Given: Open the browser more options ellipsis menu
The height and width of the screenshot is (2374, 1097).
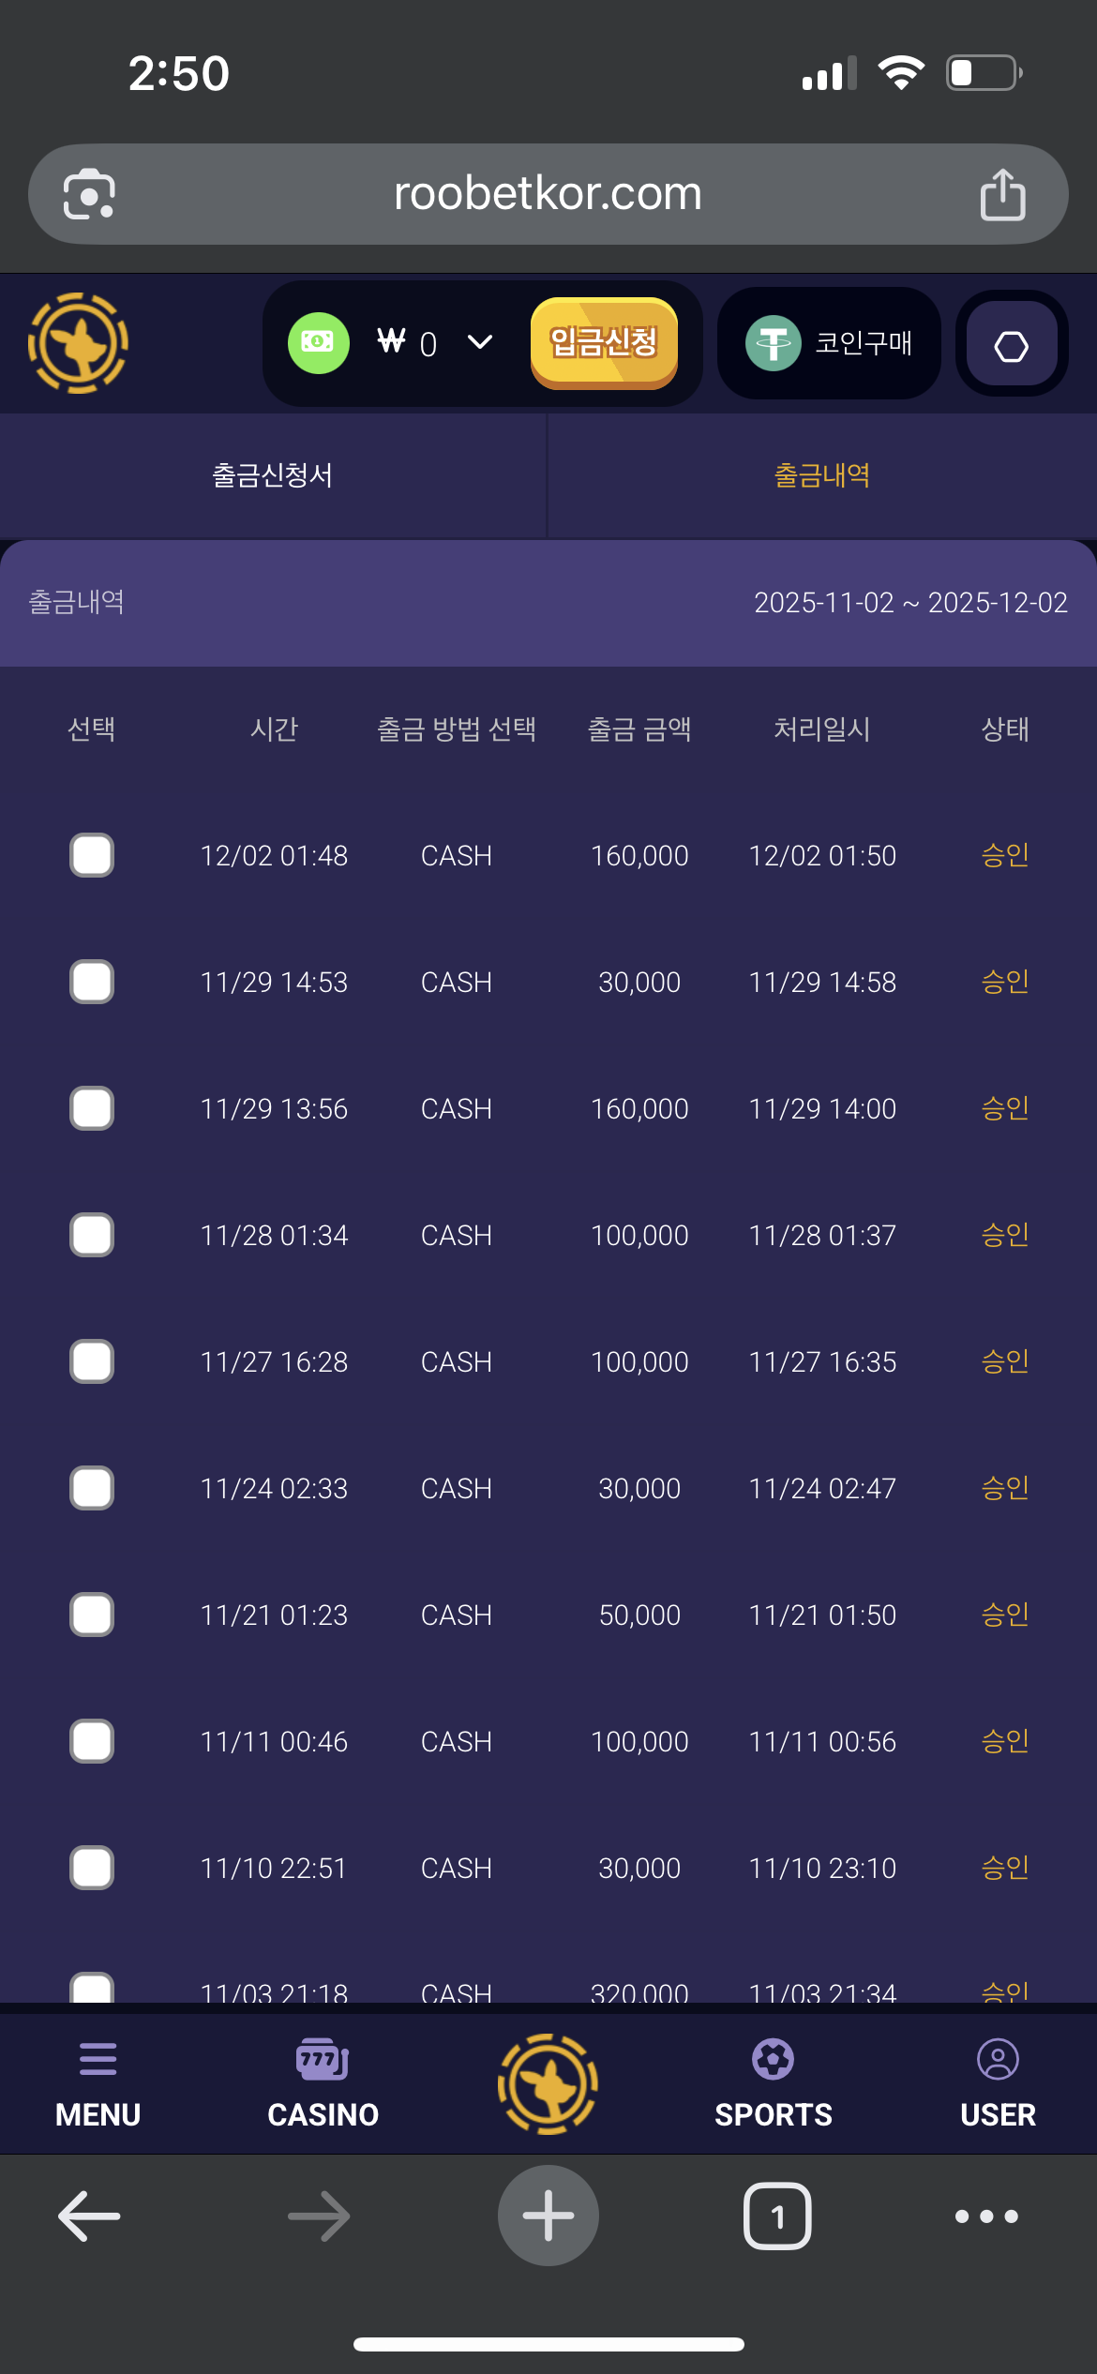Looking at the screenshot, I should [x=985, y=2216].
